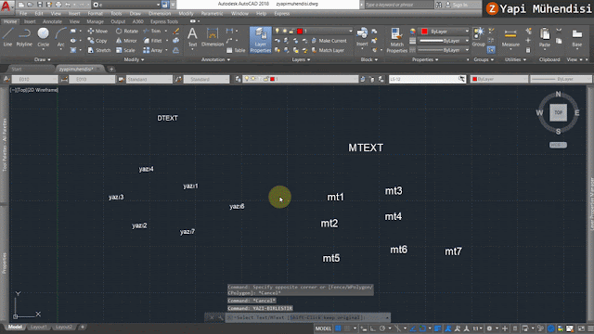This screenshot has width=594, height=334.
Task: Click the WCS label under ViewCube
Action: (x=558, y=145)
